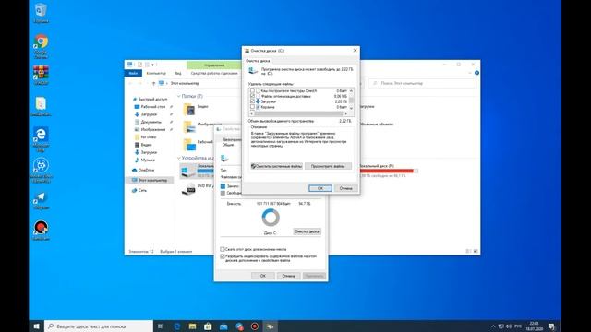Viewport: 591px width, 332px height.
Task: Open Microsoft Store from the taskbar
Action: [x=208, y=326]
